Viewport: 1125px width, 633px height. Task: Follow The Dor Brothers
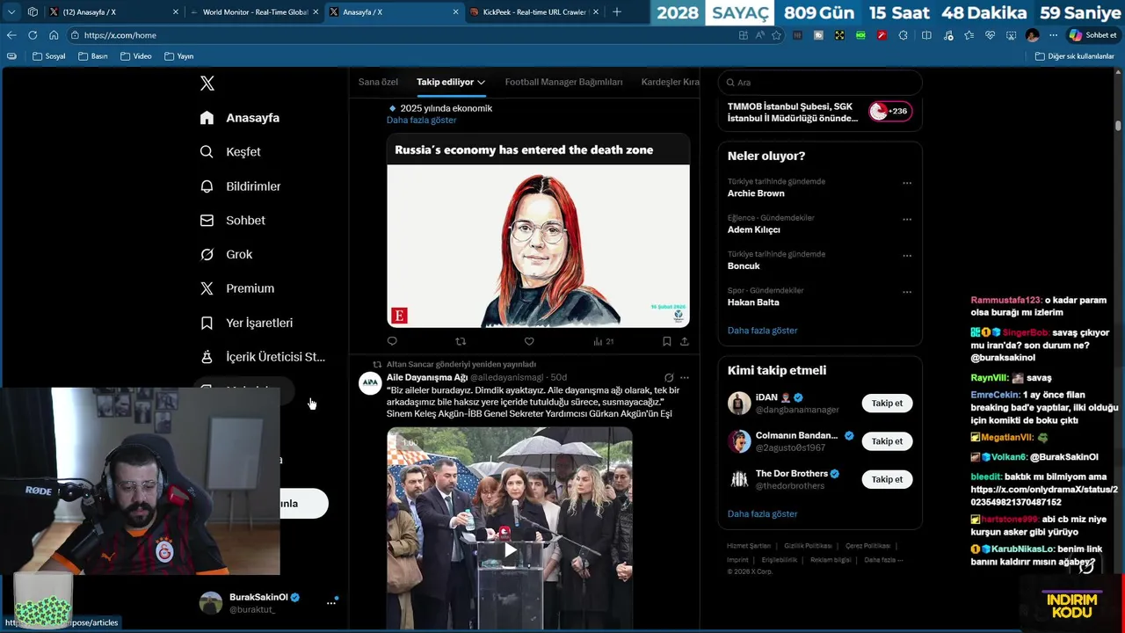(x=887, y=479)
